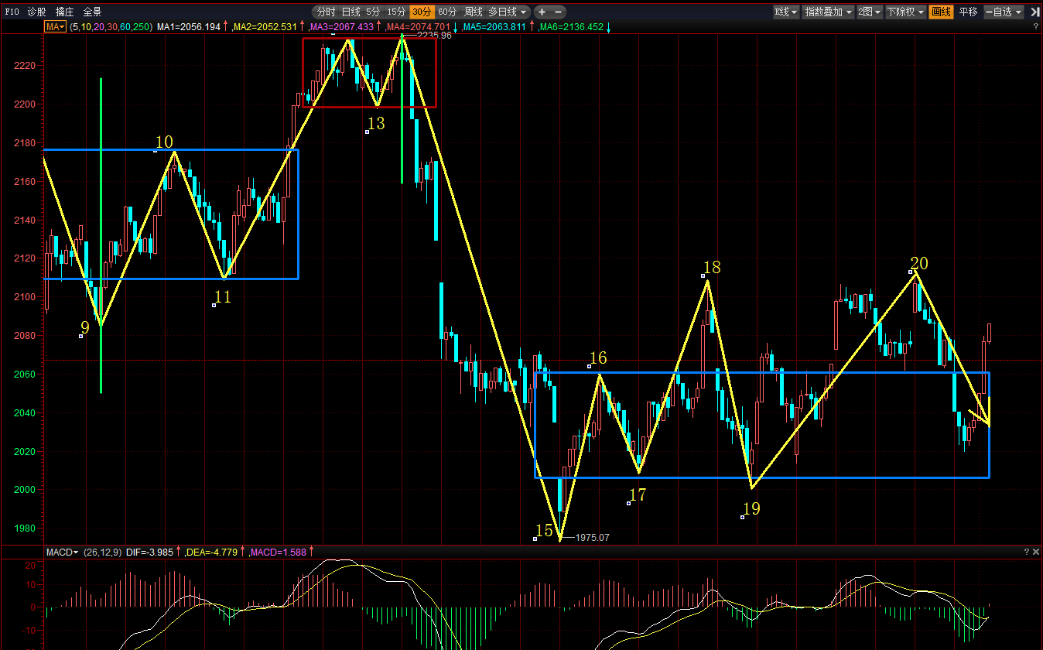Open the 全景 panorama menu item
This screenshot has height=650, width=1043.
92,12
